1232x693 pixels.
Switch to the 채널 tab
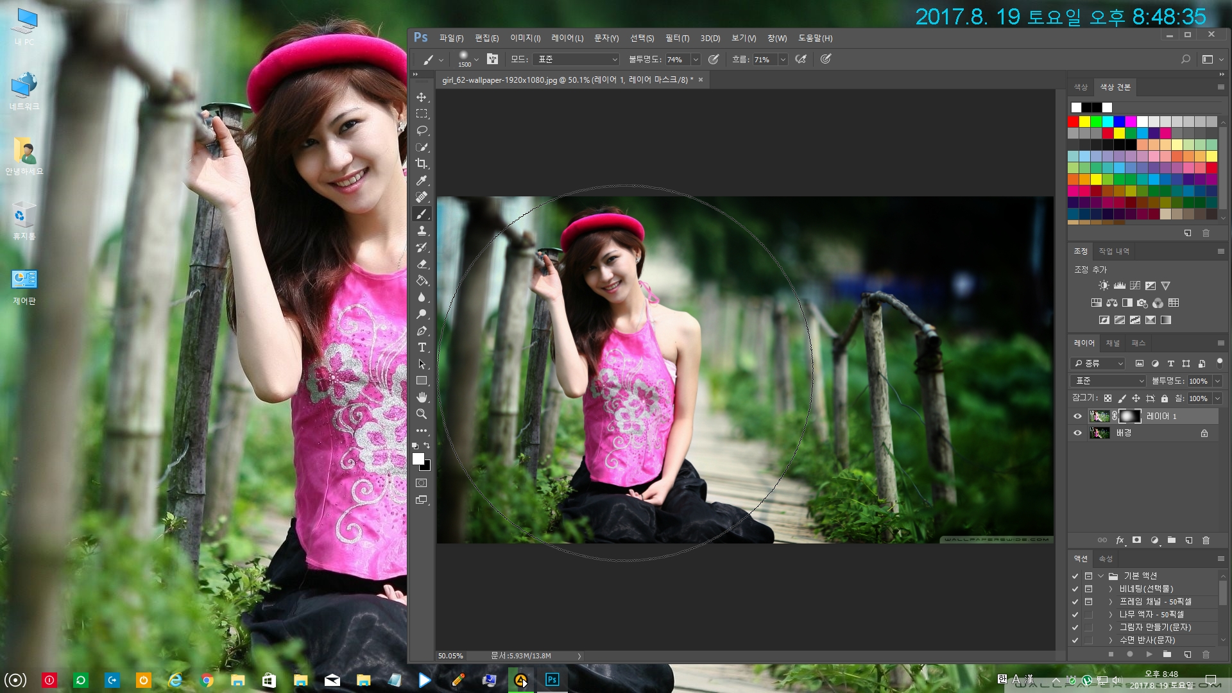click(1113, 343)
